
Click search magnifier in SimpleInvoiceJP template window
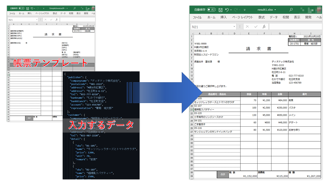pos(75,8)
